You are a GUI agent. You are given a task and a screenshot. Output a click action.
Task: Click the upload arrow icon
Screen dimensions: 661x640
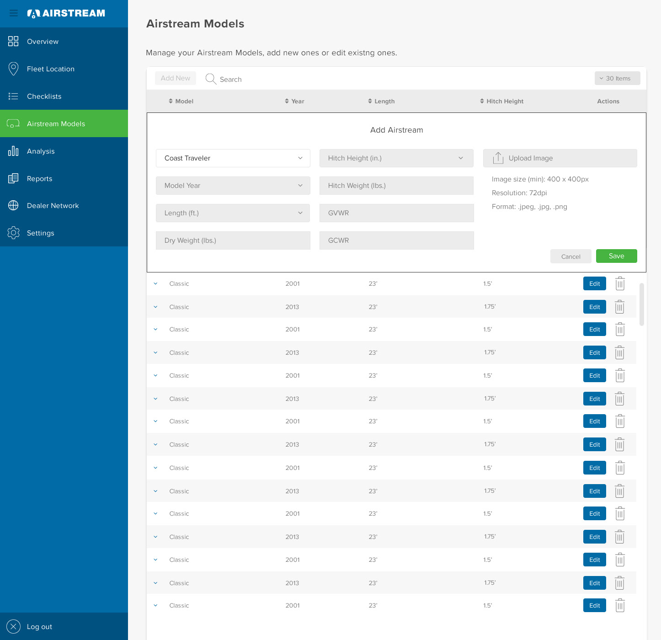498,158
